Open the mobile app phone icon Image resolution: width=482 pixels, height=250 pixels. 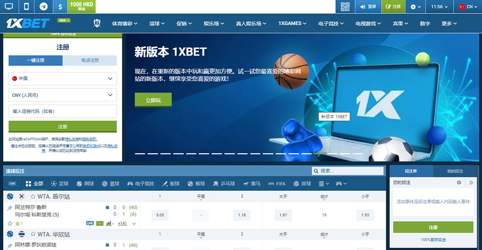point(27,6)
